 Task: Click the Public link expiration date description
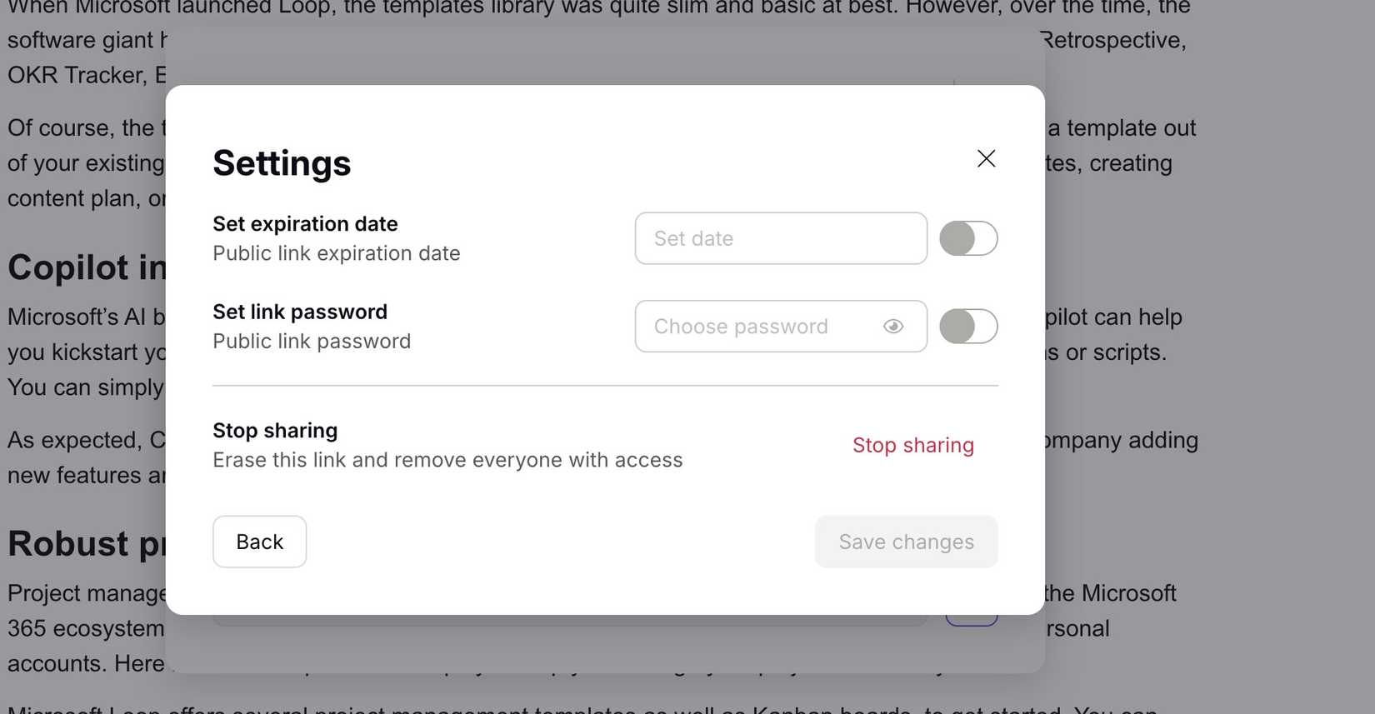(336, 253)
